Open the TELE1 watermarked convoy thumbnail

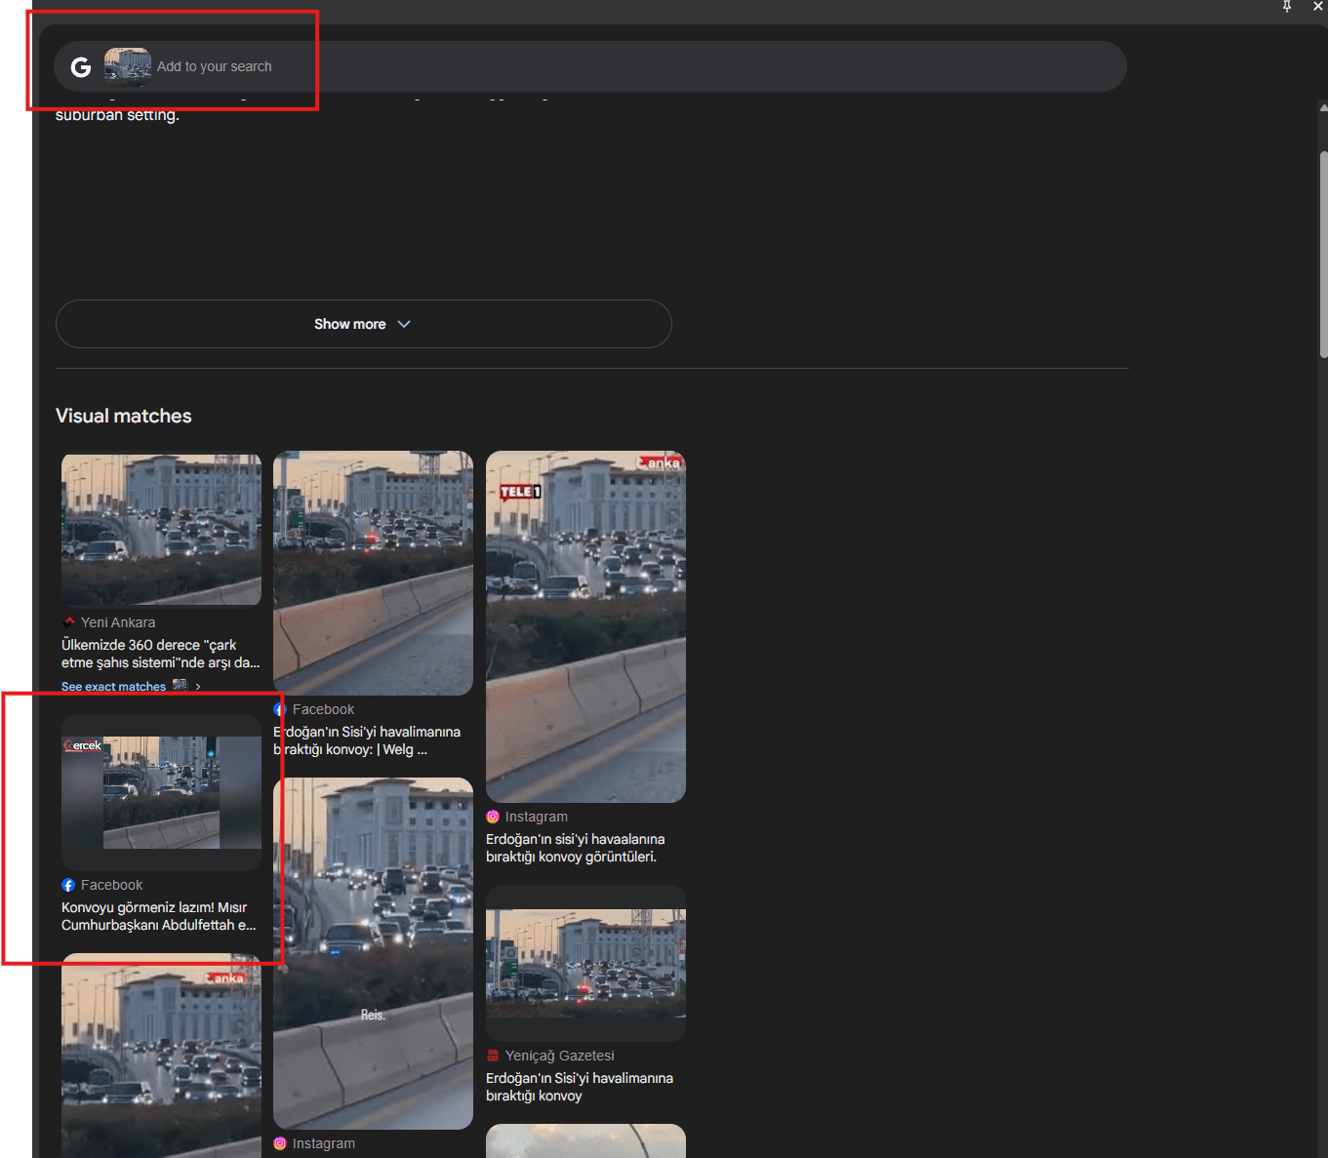pos(585,626)
